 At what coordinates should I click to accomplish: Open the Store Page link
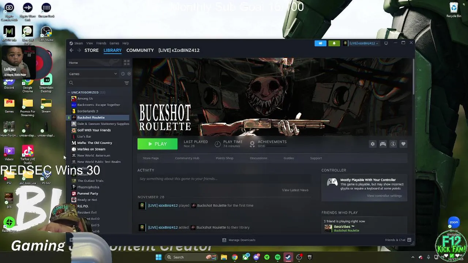151,158
